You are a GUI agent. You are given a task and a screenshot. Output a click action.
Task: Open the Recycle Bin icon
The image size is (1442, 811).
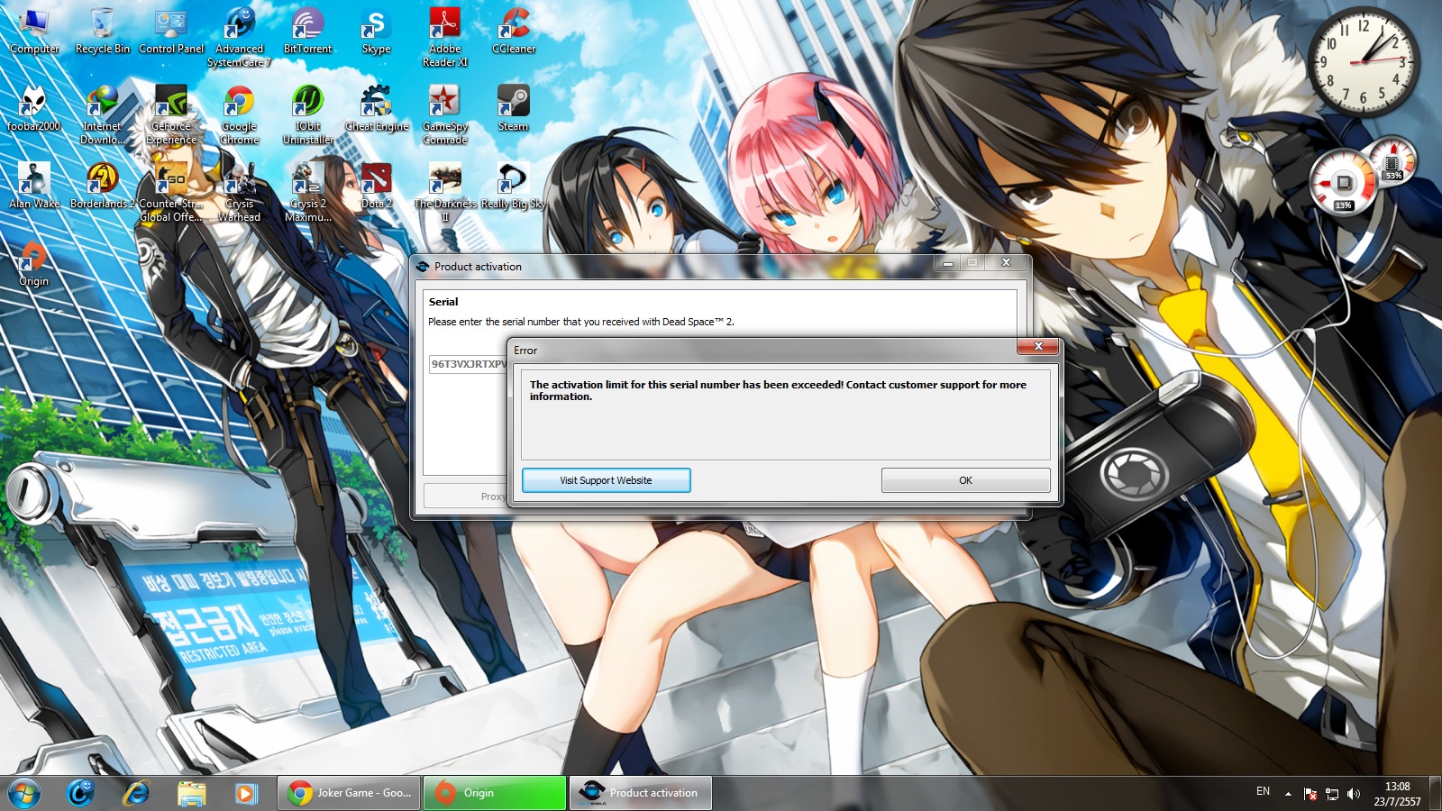pos(103,32)
